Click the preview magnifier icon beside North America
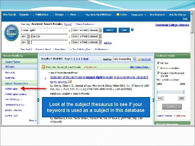The image size is (195, 146). 70,82
